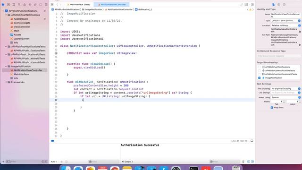Select MainInterface file in navigator
Screen dimensions: 302x170
pos(21,74)
